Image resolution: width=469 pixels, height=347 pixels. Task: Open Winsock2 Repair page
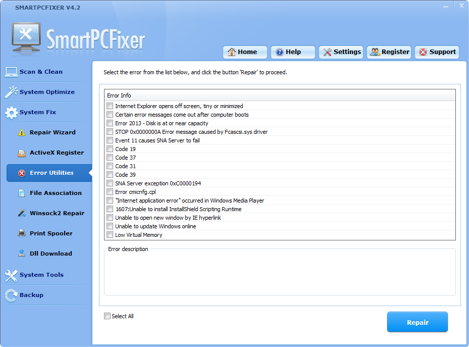[57, 213]
